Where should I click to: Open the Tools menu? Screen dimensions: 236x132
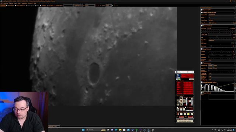(19, 3)
